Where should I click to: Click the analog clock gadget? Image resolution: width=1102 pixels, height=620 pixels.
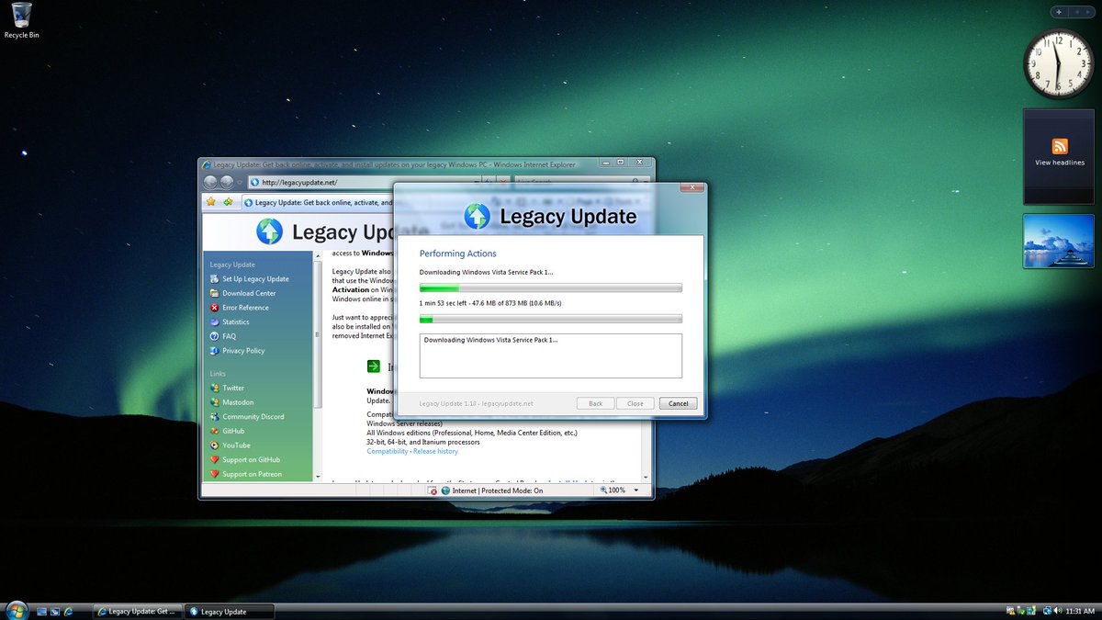[1059, 63]
